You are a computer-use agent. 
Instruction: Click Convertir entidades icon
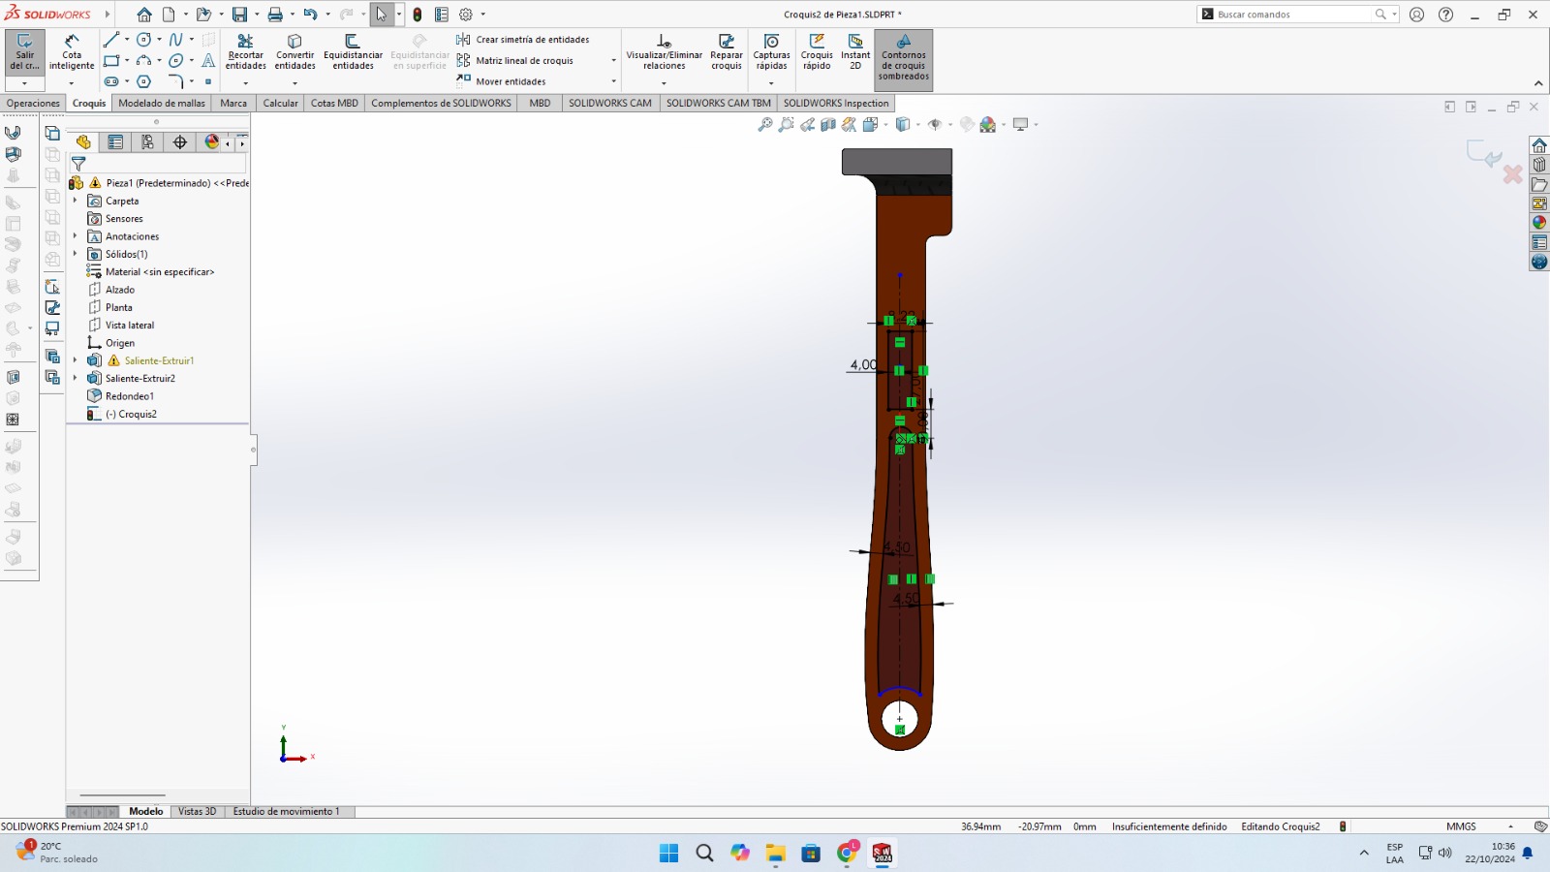[x=294, y=53]
